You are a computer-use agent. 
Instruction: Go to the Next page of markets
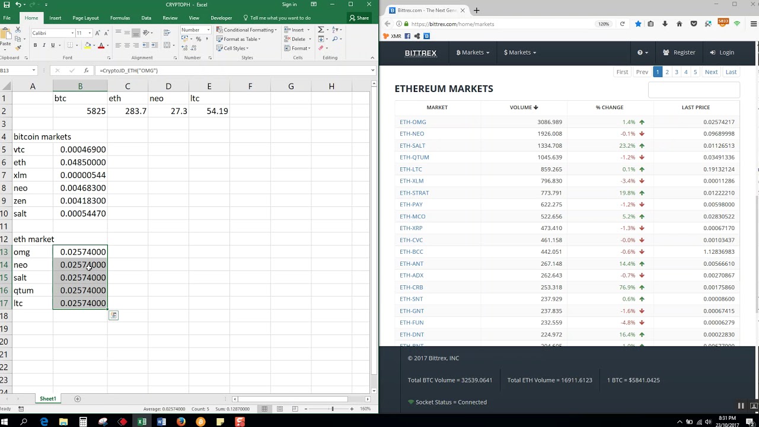[x=711, y=72]
